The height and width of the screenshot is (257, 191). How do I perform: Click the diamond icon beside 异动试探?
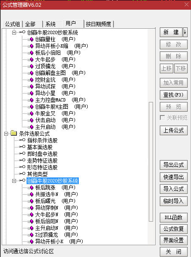tap(32, 86)
